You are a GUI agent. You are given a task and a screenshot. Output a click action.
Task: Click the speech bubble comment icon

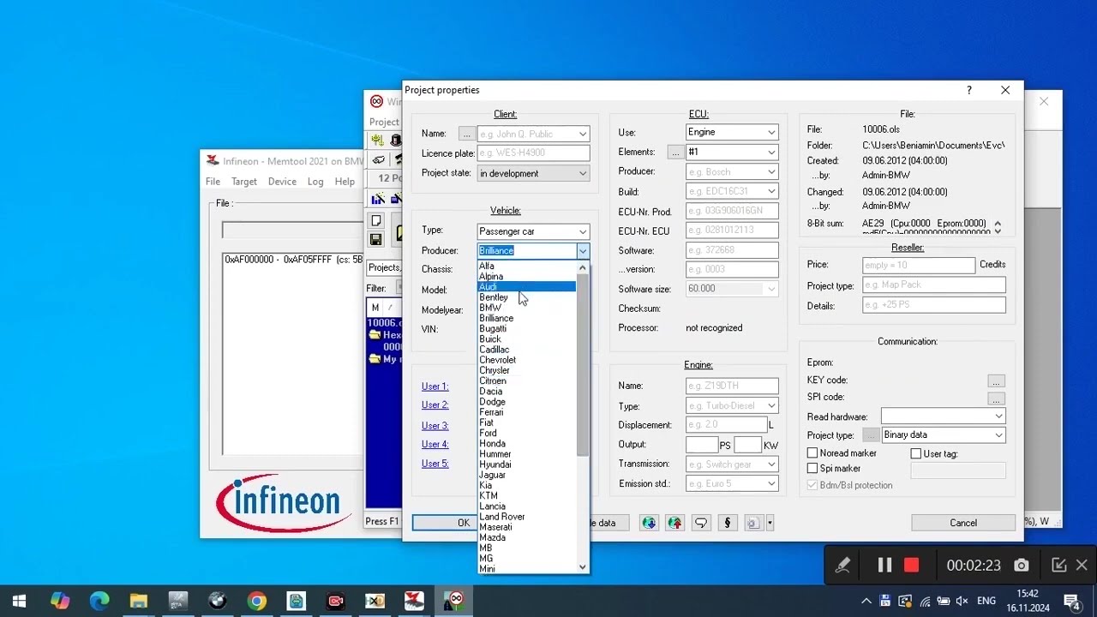(x=701, y=523)
